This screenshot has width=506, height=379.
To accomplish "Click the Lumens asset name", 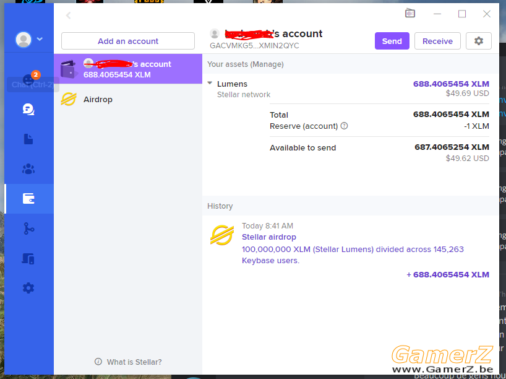I will pyautogui.click(x=232, y=84).
